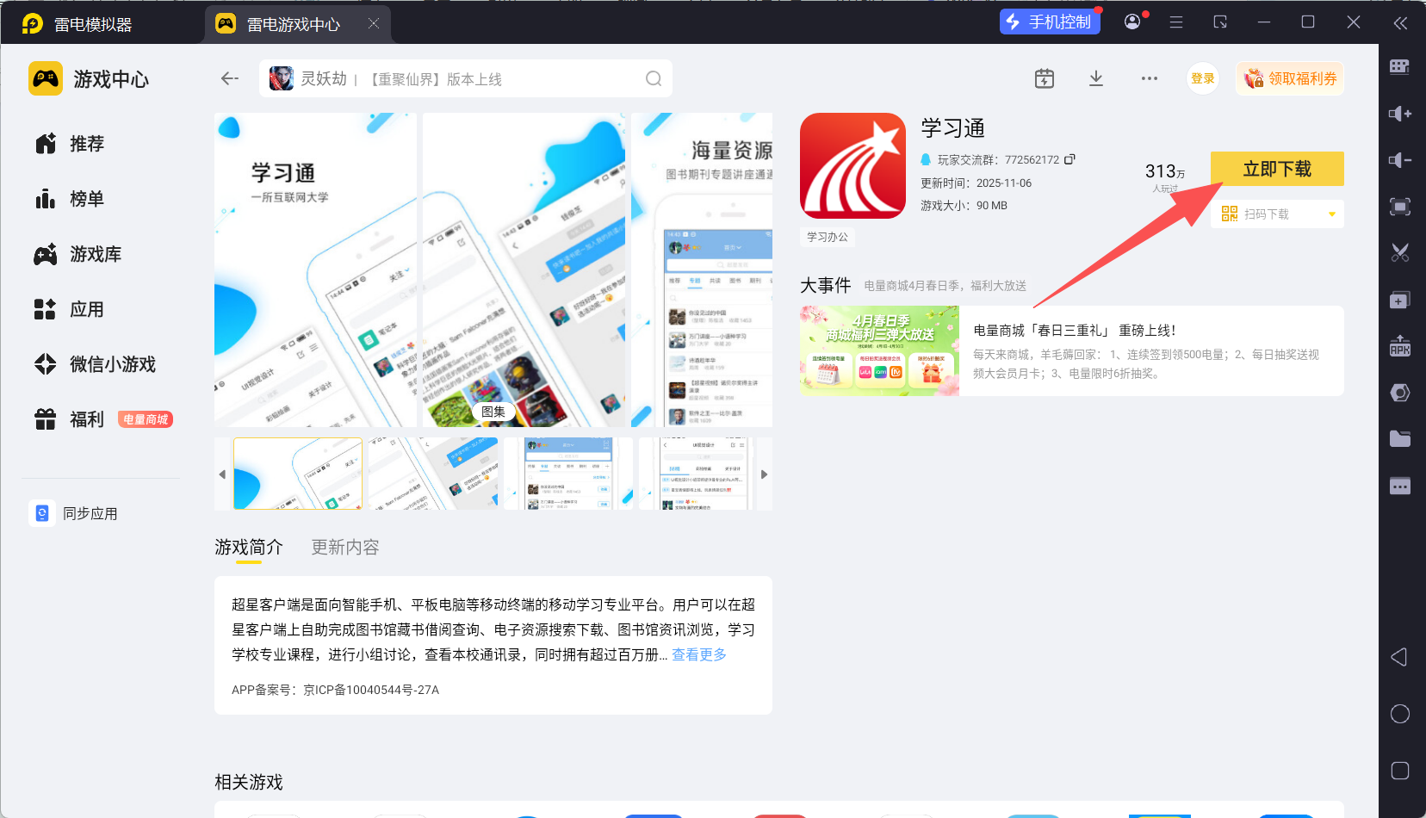
Task: Open the three-dot more options menu
Action: (x=1150, y=78)
